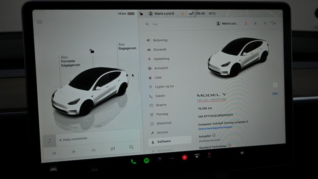The width and height of the screenshot is (318, 179).
Task: Open Ekstra køretøjsinformation link
Action: click(x=215, y=128)
